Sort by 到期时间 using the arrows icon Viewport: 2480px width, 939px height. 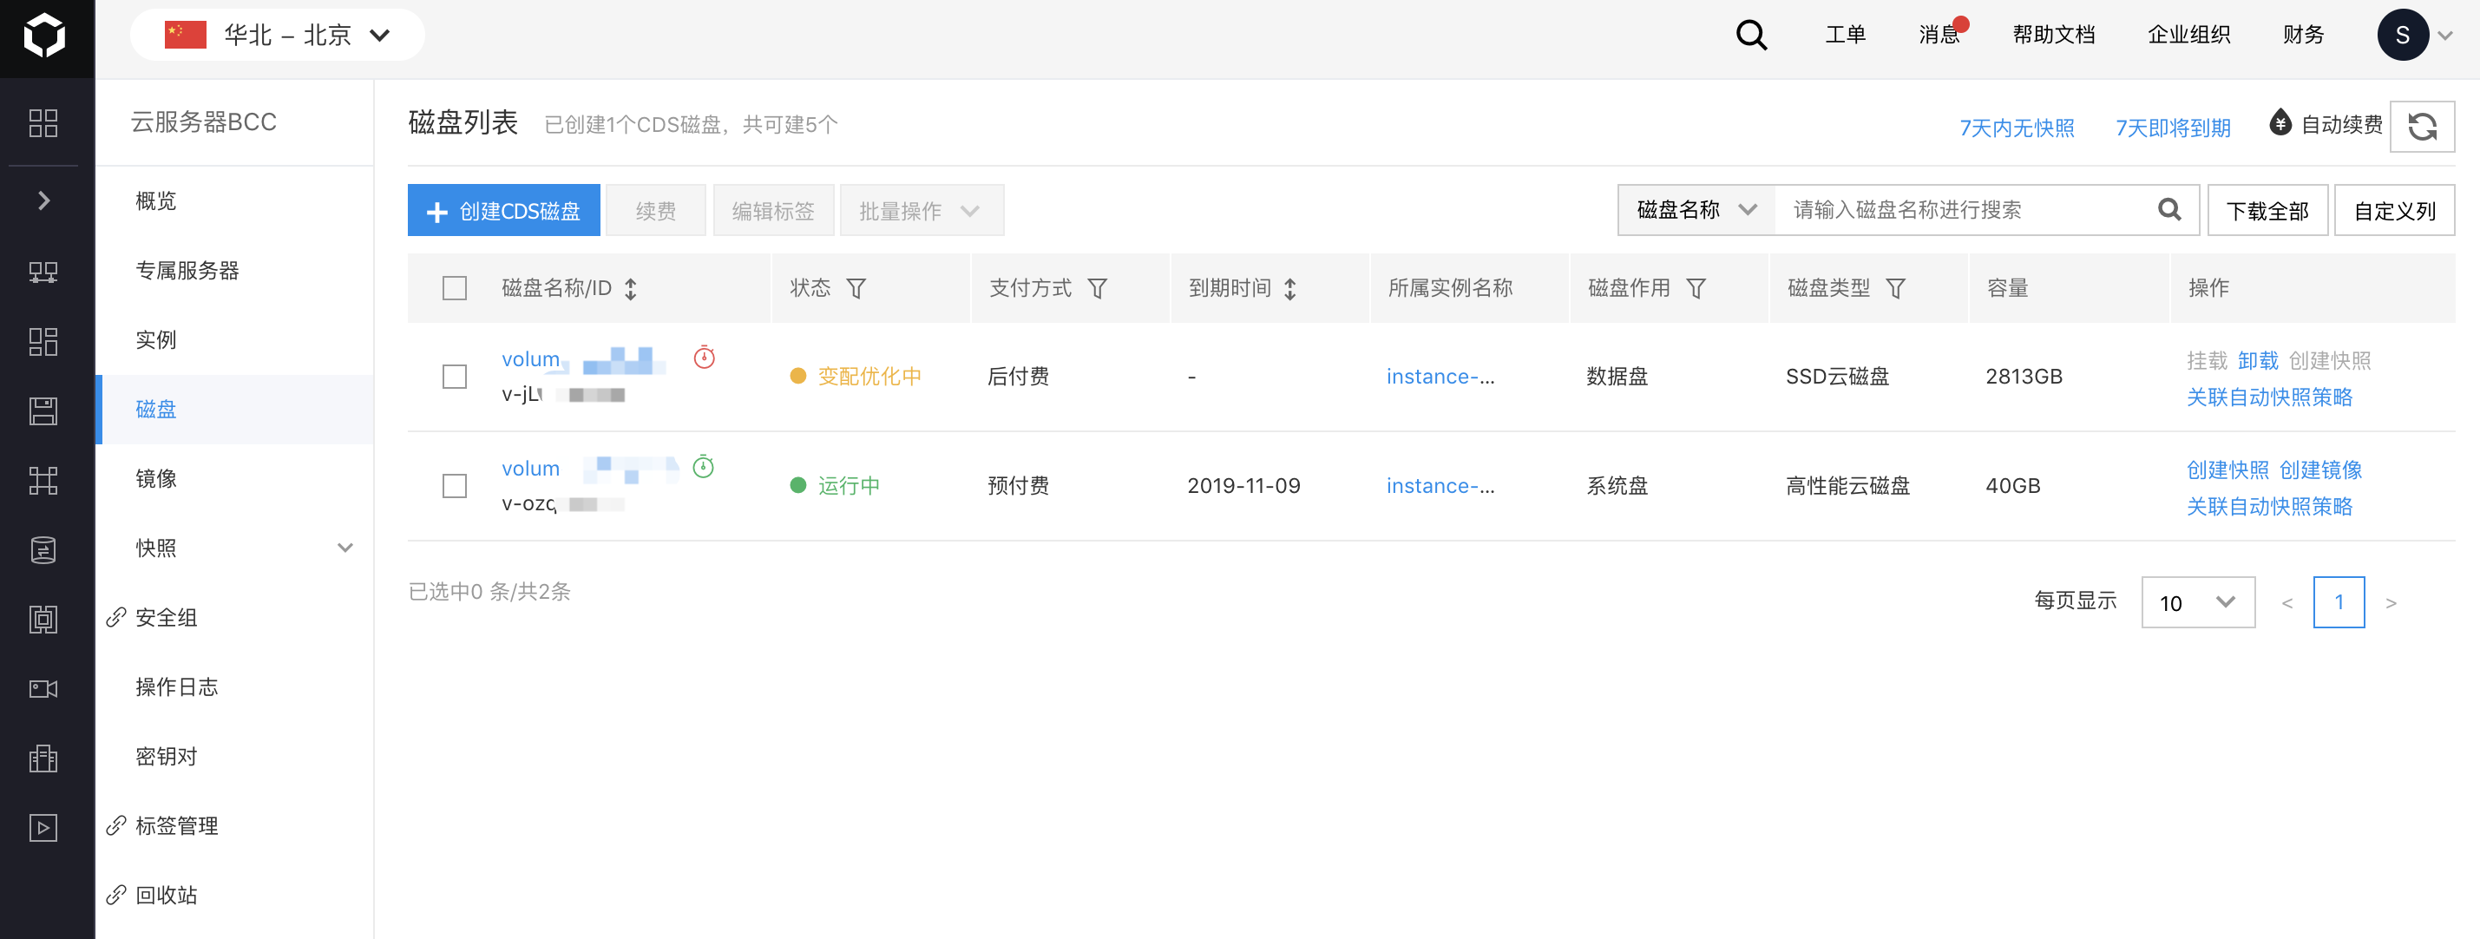[1290, 288]
